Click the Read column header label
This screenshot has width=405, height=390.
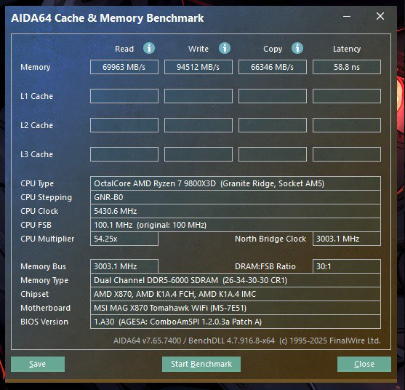124,49
